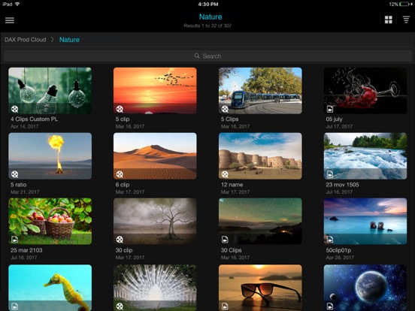Select '12 name' title text
This screenshot has width=415, height=311.
[232, 185]
